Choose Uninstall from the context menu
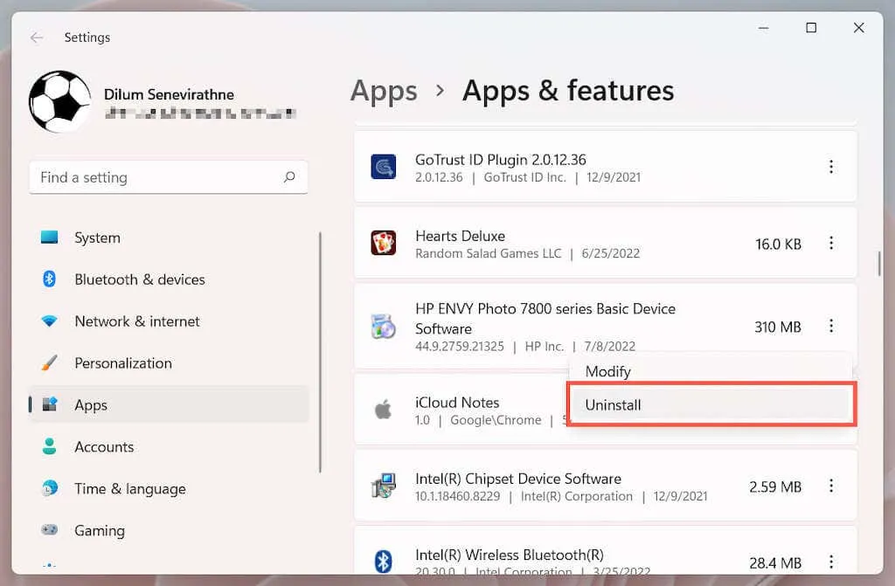Image resolution: width=895 pixels, height=586 pixels. (x=614, y=405)
